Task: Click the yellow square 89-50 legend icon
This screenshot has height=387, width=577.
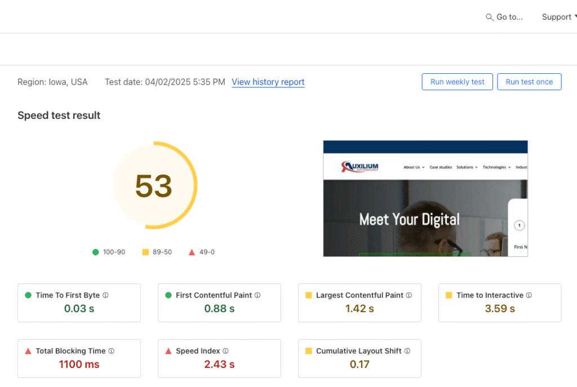Action: 145,252
